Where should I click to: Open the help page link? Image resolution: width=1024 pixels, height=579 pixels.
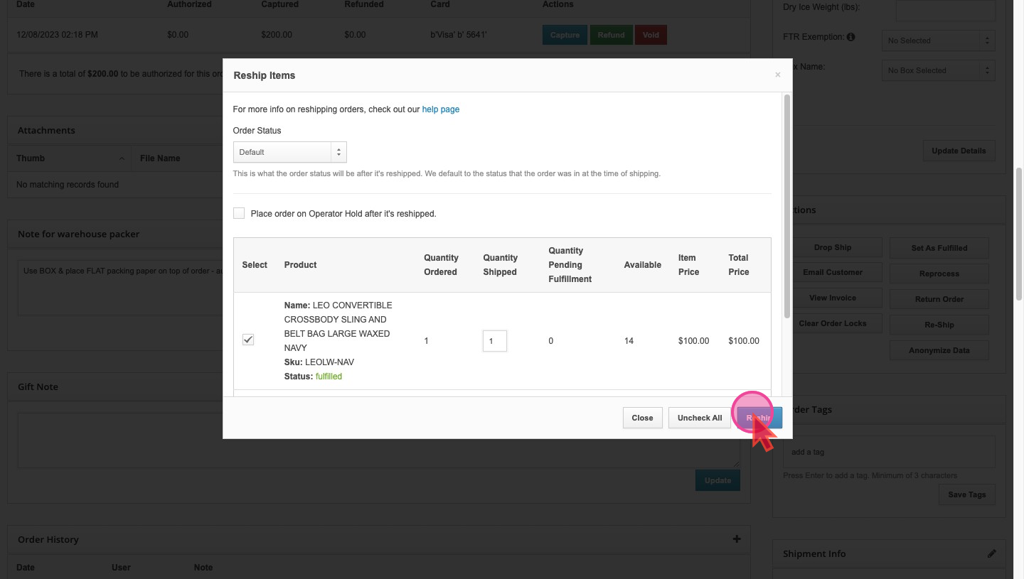coord(441,109)
